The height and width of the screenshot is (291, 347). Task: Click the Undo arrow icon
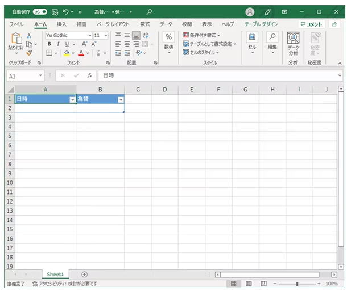tap(65, 12)
